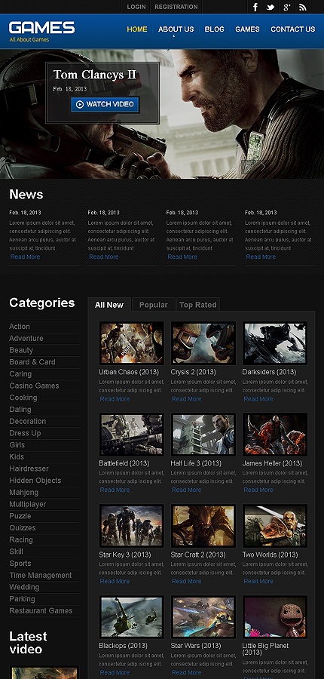
Task: Open the ABOUT US menu
Action: pos(176,29)
